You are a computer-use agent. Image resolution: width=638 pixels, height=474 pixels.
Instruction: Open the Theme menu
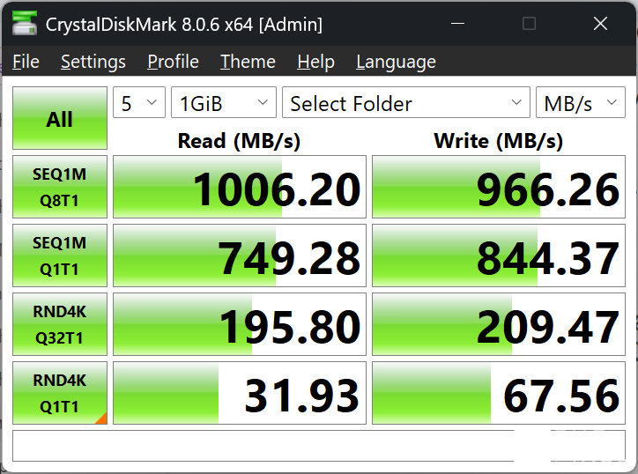(x=248, y=62)
